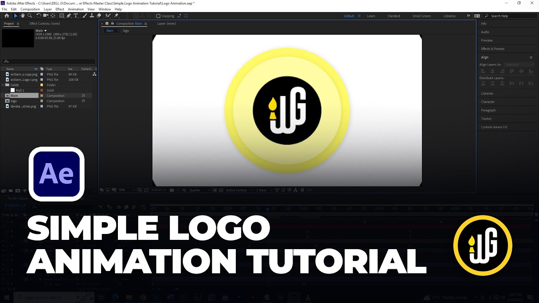Open the Project panel menu
This screenshot has width=539, height=303.
pyautogui.click(x=18, y=24)
